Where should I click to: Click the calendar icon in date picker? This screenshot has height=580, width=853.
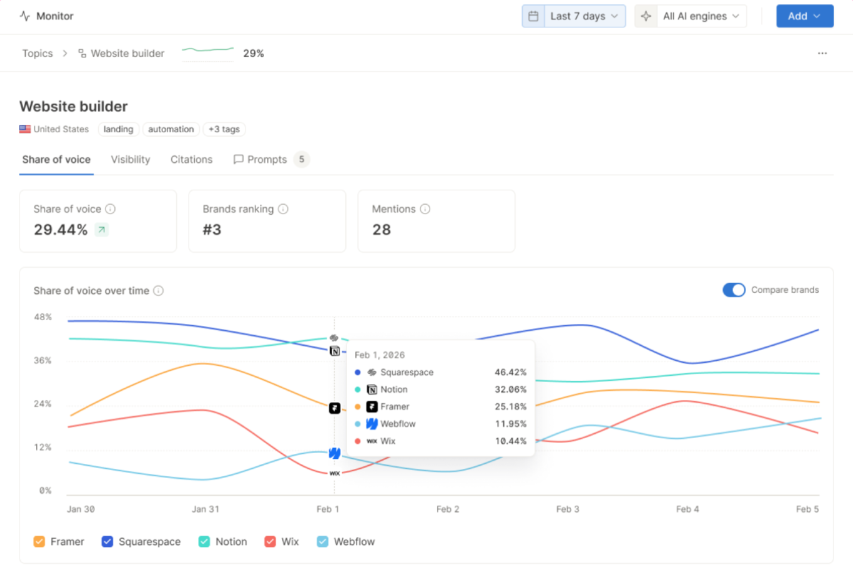coord(533,16)
